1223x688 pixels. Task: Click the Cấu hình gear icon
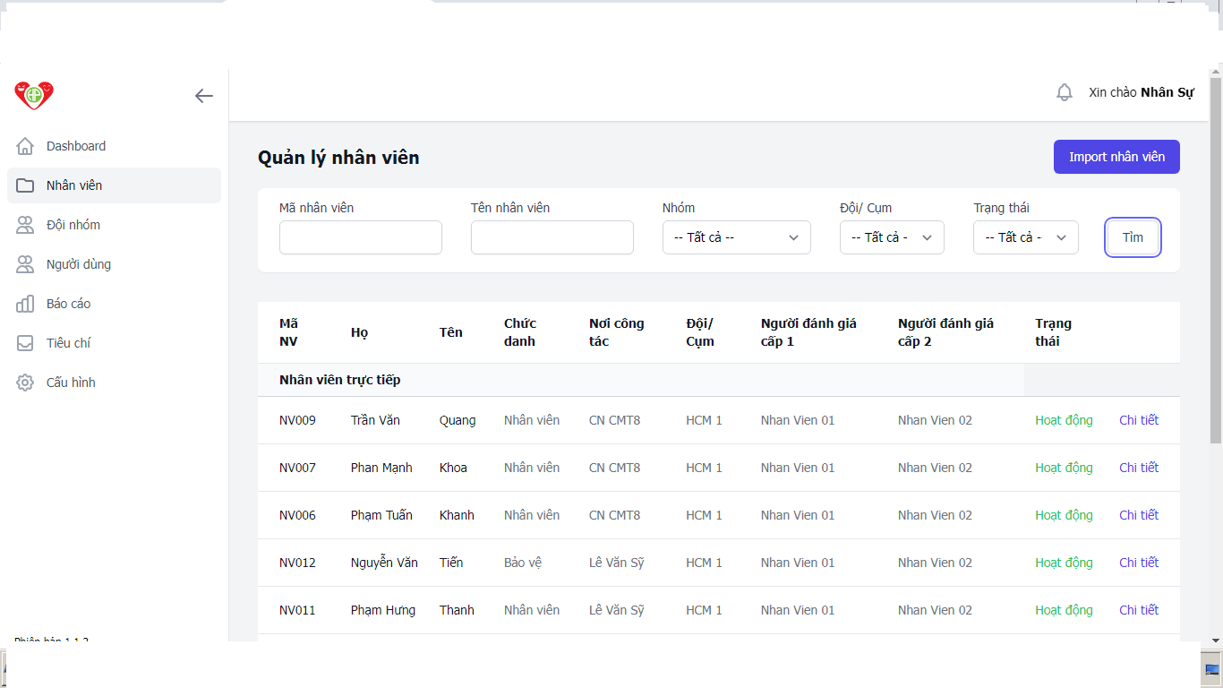tap(25, 383)
